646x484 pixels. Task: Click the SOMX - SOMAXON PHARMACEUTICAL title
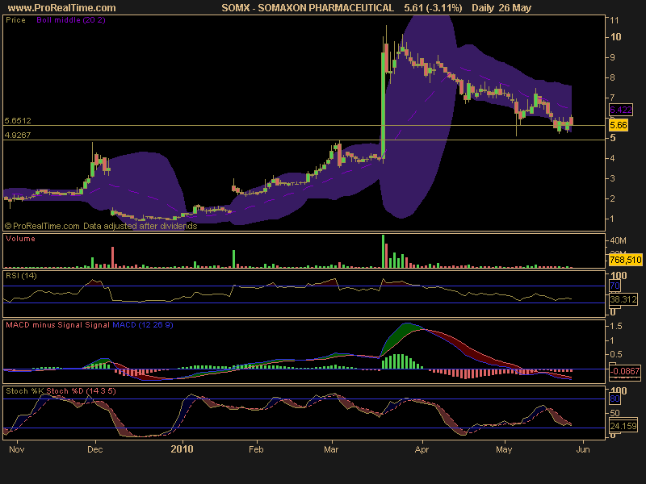coord(308,8)
